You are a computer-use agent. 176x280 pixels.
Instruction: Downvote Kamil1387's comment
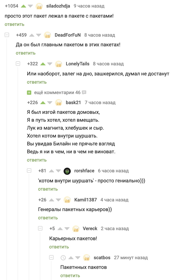coord(58,200)
